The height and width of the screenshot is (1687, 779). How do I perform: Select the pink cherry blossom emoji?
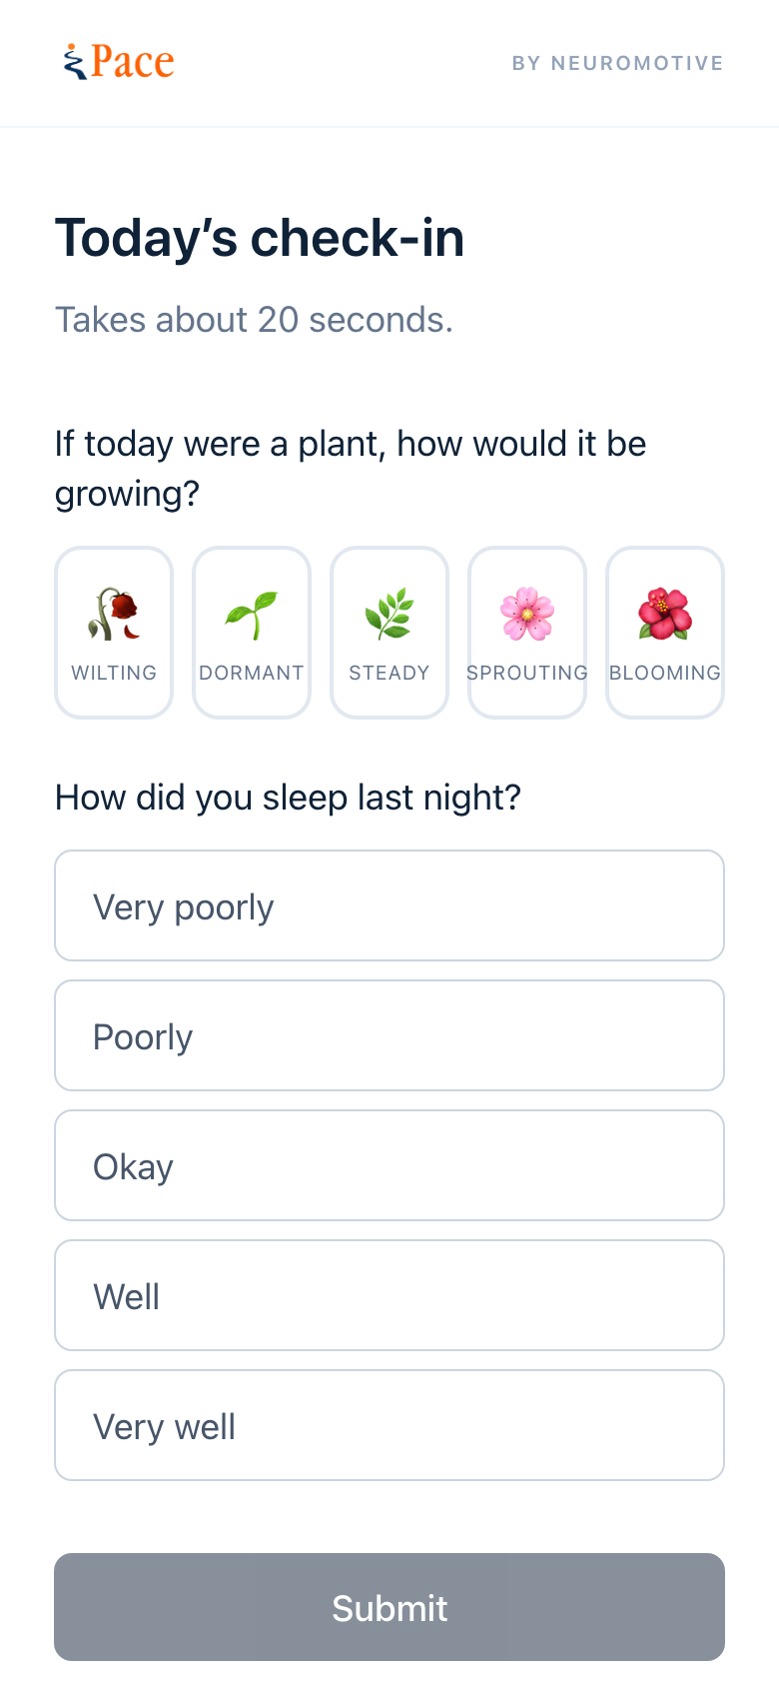coord(527,614)
